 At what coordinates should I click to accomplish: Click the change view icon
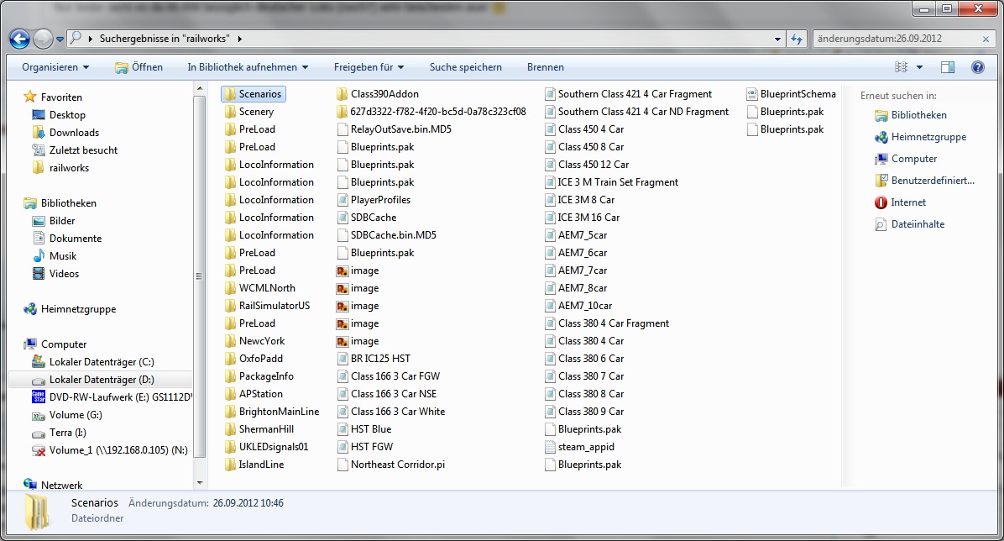pos(901,67)
